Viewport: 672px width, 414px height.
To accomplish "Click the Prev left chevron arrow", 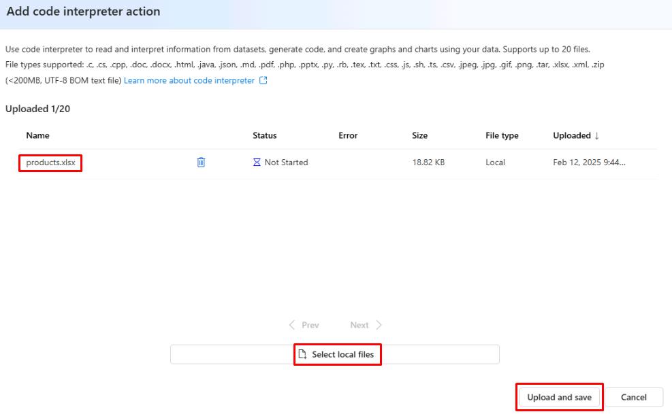I will click(x=292, y=325).
